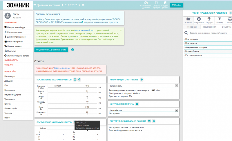
Task: Open calendar icon in Поступление макронутриентов
Action: click(75, 80)
